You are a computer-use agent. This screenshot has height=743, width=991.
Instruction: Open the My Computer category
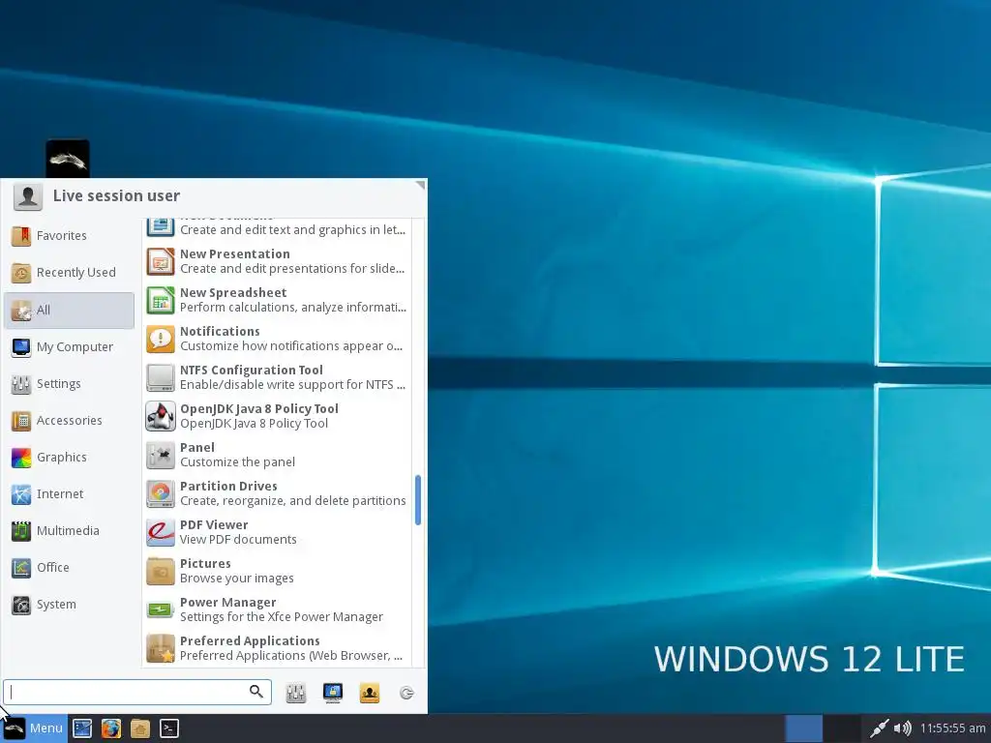69,347
